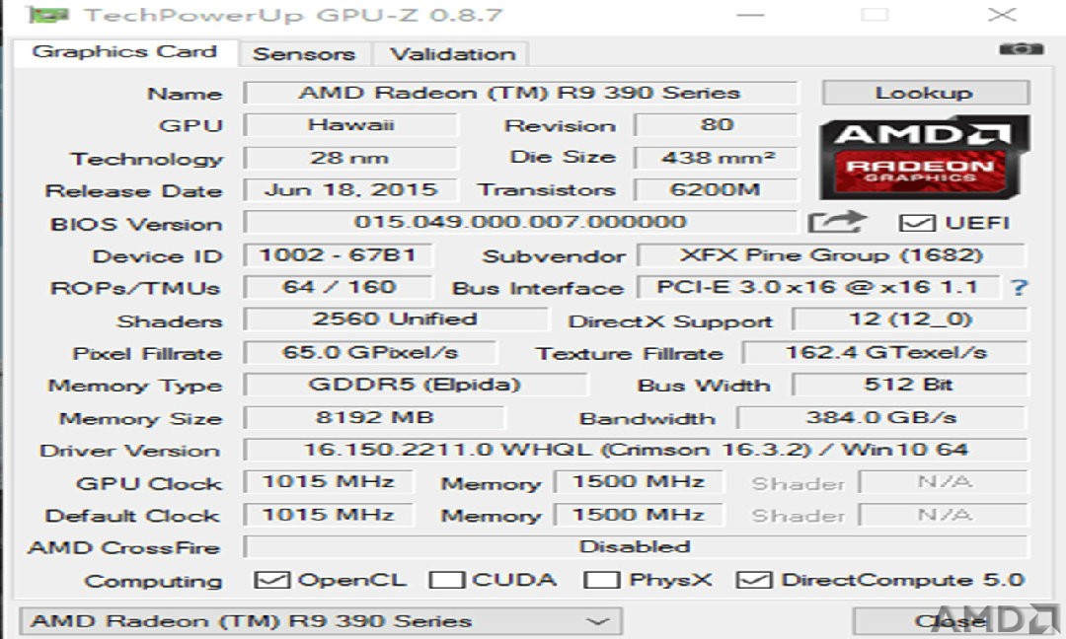Click the Revision field showing 80
The height and width of the screenshot is (639, 1066).
click(716, 125)
